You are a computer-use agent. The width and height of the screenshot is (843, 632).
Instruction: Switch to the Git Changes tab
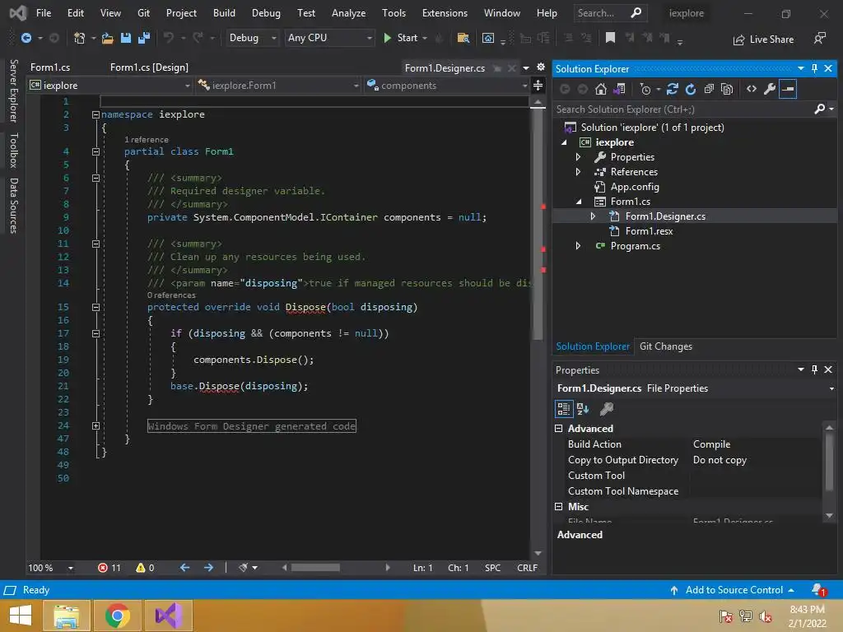tap(665, 346)
